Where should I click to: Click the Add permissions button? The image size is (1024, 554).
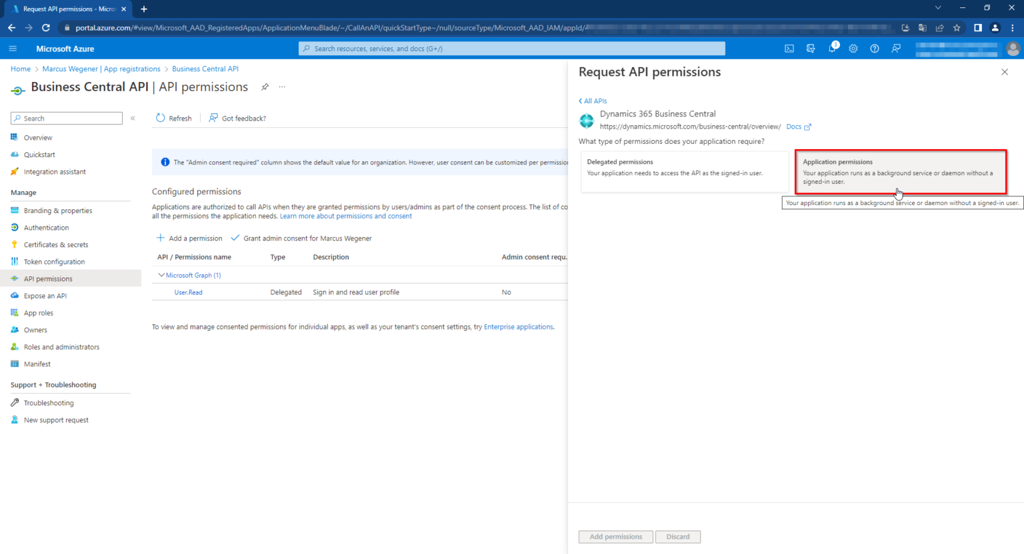click(615, 537)
